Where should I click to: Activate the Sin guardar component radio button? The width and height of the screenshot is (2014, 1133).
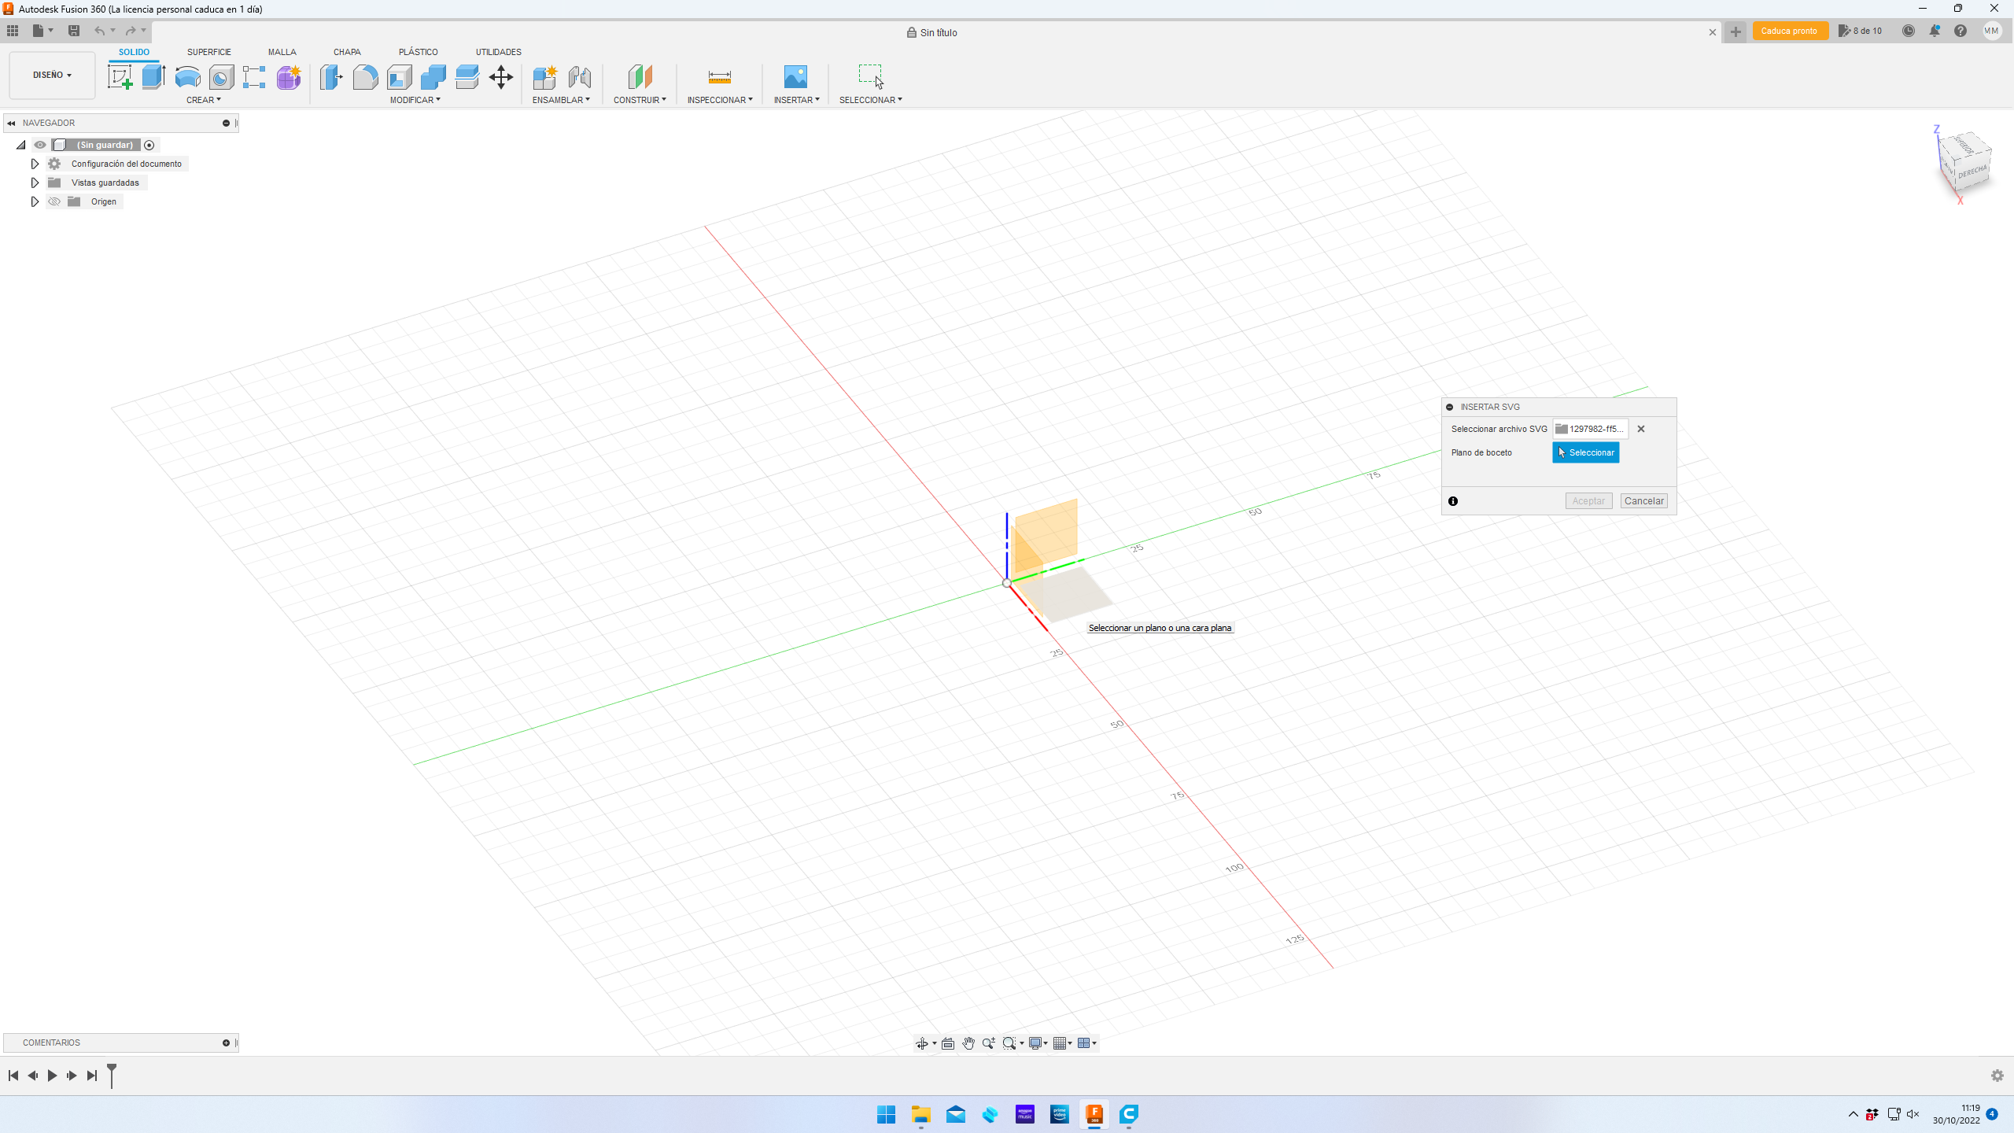click(149, 145)
